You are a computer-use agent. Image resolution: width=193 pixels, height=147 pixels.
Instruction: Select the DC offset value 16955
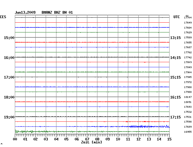point(188,132)
